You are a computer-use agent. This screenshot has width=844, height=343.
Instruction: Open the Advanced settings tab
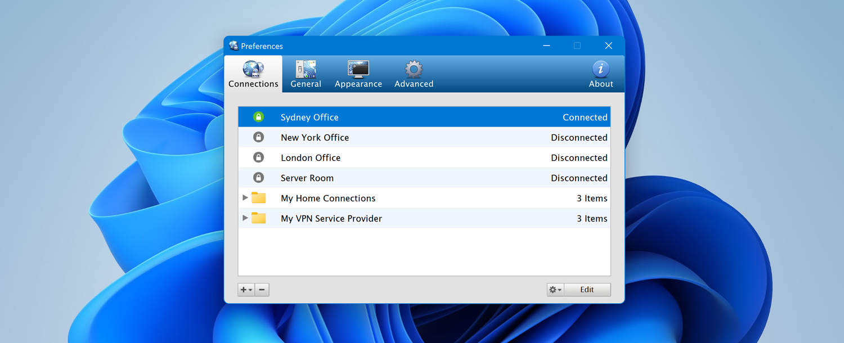point(414,74)
